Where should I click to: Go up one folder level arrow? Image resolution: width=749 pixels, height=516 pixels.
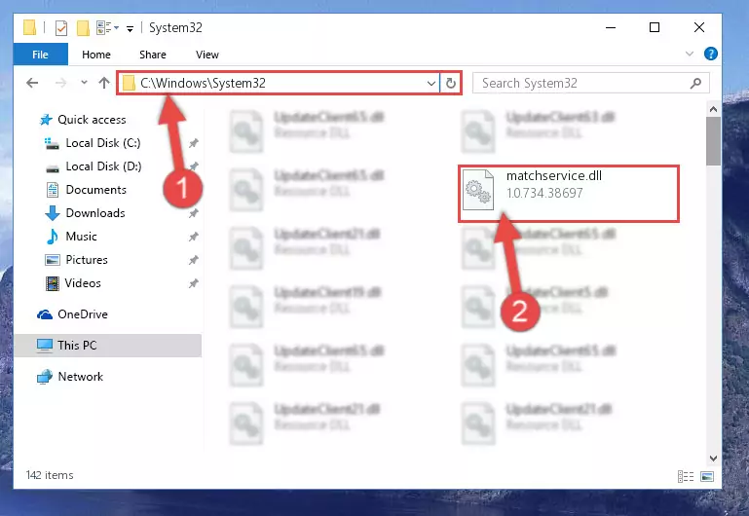click(103, 83)
